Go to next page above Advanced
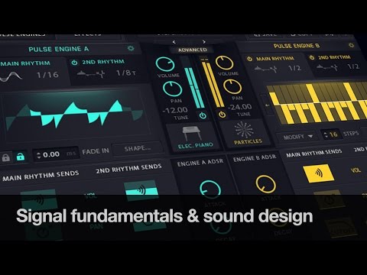Screen dimensions: 367x275 204,41
